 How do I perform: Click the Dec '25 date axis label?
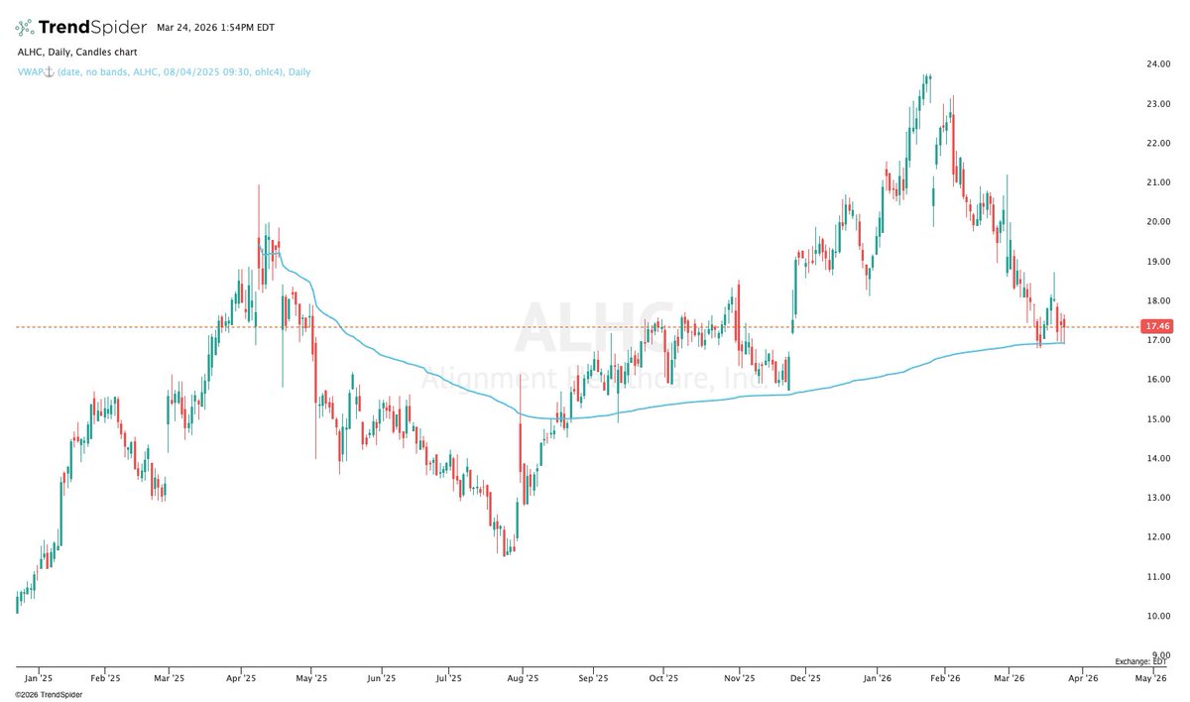point(805,678)
